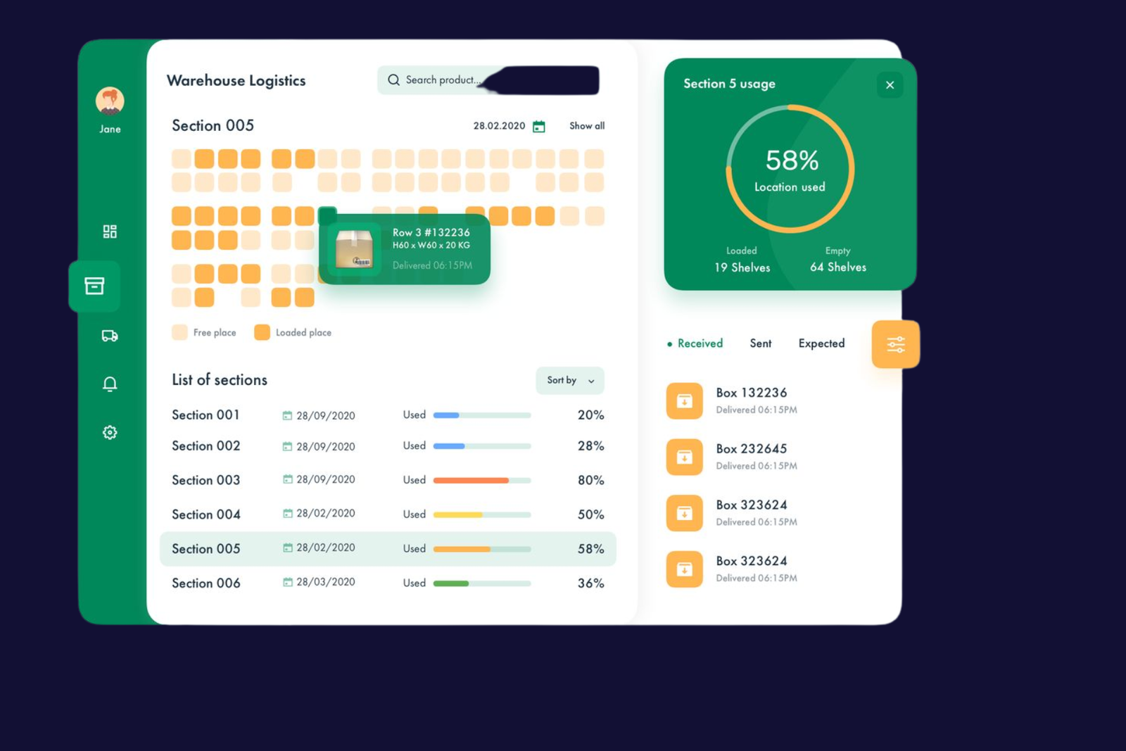Click the Search product input field
The width and height of the screenshot is (1126, 751).
[488, 80]
